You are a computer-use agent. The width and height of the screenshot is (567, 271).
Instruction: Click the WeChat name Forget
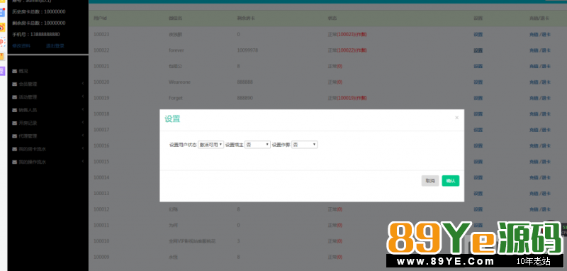click(x=176, y=99)
